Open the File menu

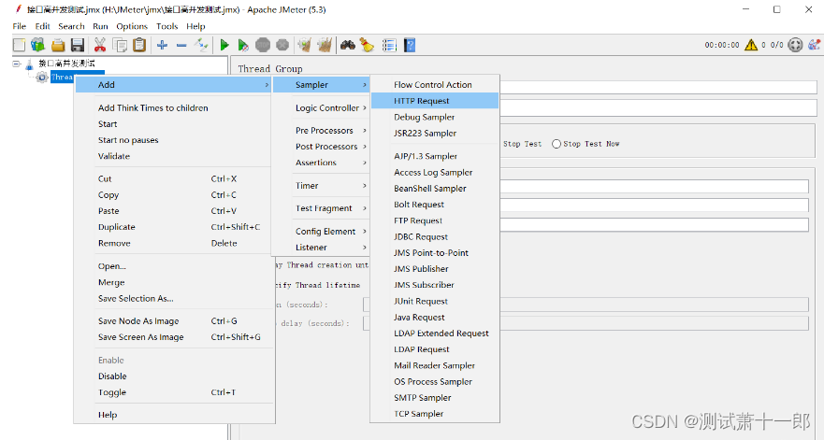pyautogui.click(x=20, y=26)
